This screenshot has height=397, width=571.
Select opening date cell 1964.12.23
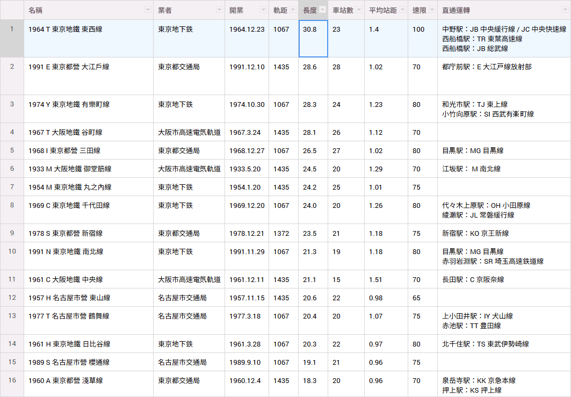tap(247, 38)
